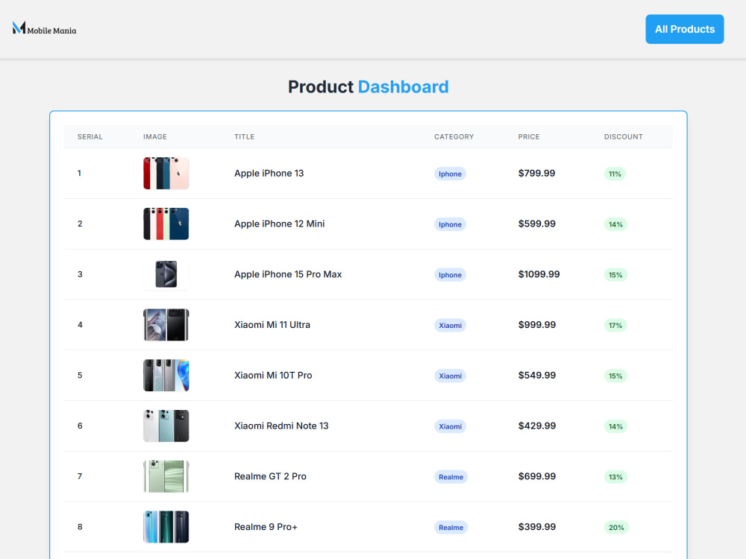
Task: Click the IMAGE column header
Action: [155, 137]
